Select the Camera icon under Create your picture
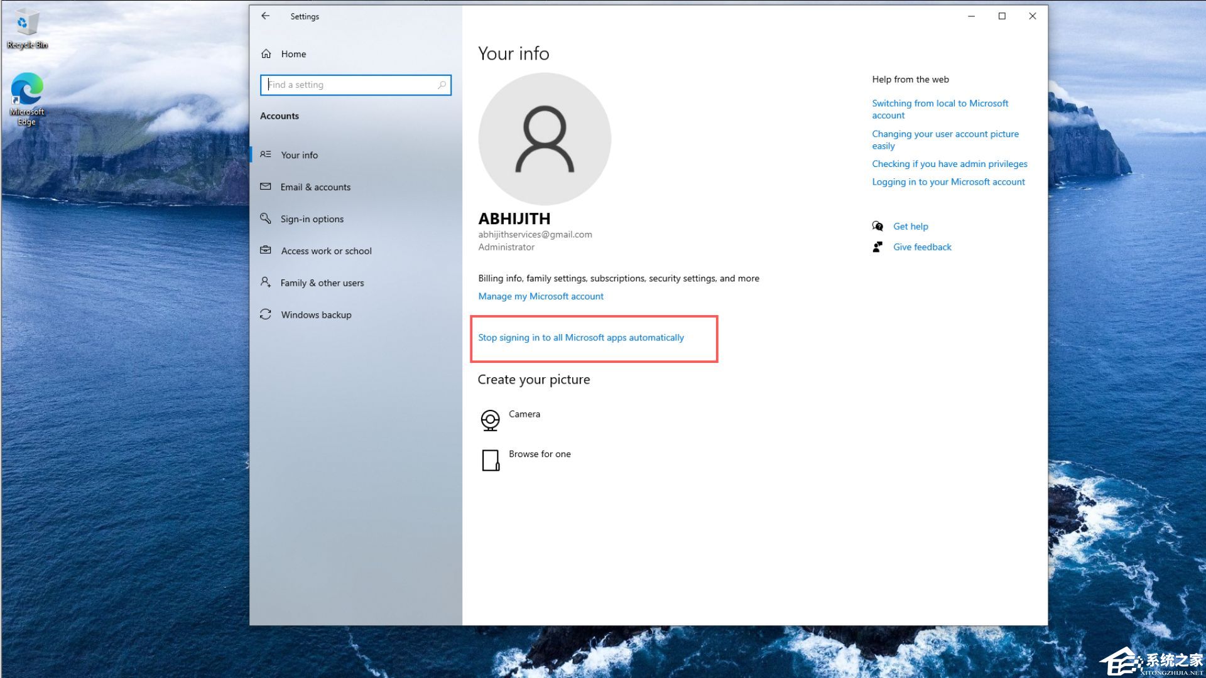The image size is (1206, 678). coord(490,420)
